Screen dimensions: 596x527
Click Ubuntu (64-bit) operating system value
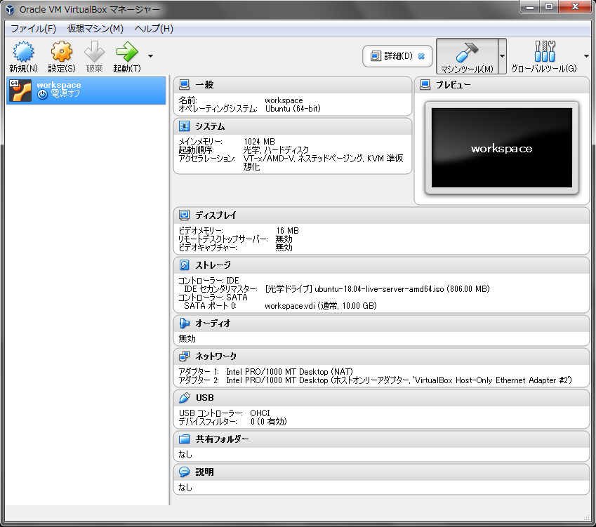click(x=293, y=109)
